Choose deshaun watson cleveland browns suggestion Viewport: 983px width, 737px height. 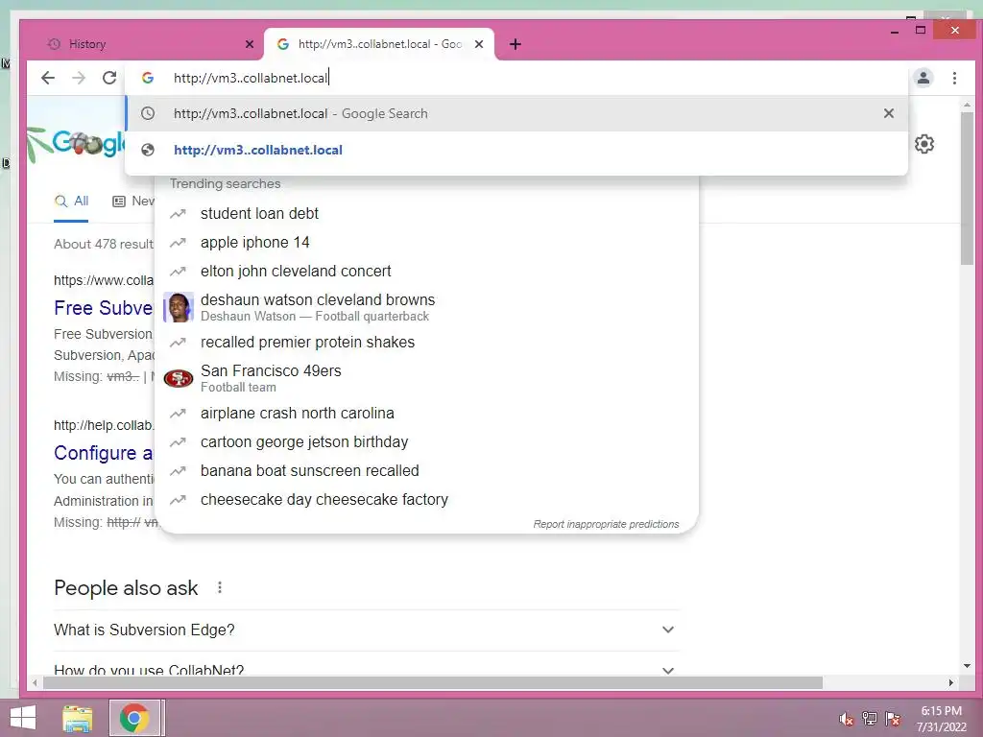[x=426, y=307]
